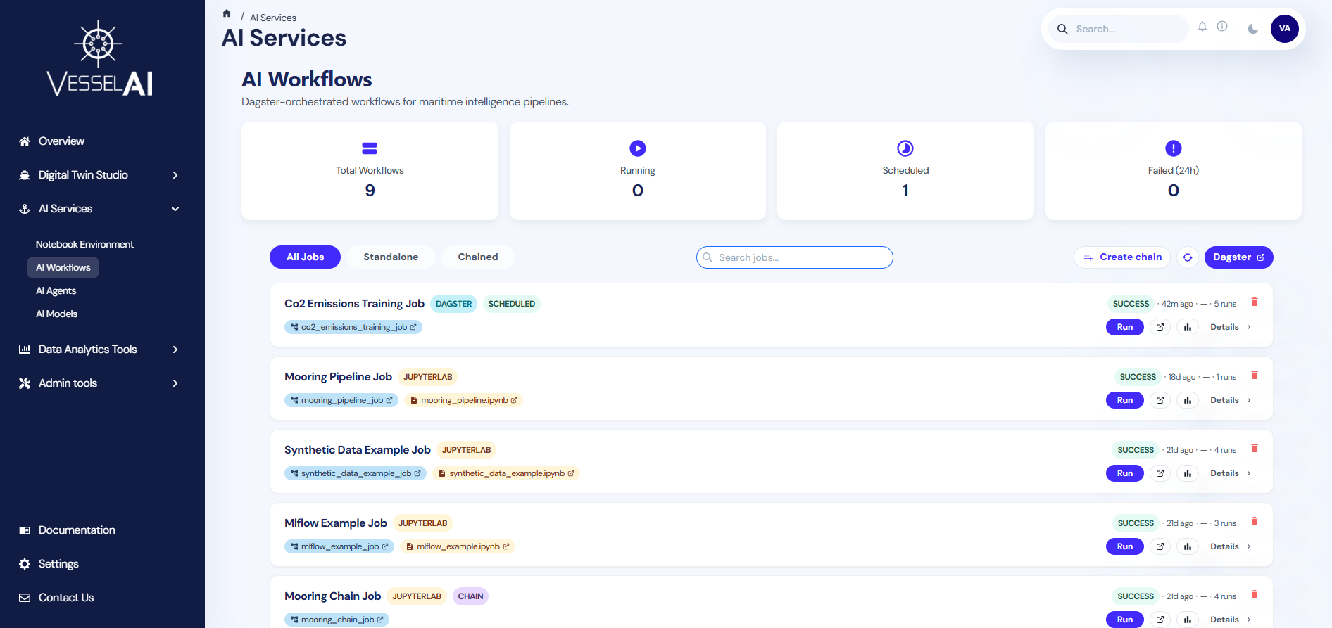
Task: Open mlflow_example_job link chip
Action: (x=339, y=546)
